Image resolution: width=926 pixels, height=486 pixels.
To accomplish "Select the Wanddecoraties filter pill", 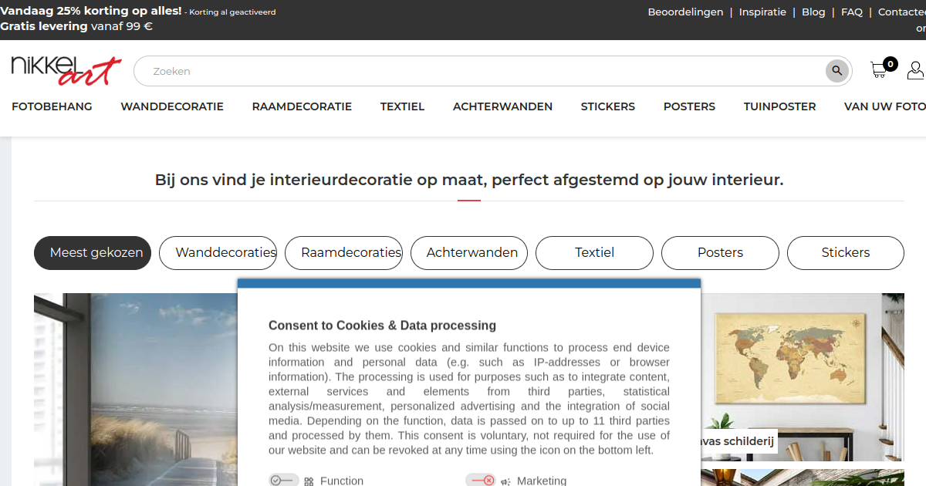I will point(218,253).
